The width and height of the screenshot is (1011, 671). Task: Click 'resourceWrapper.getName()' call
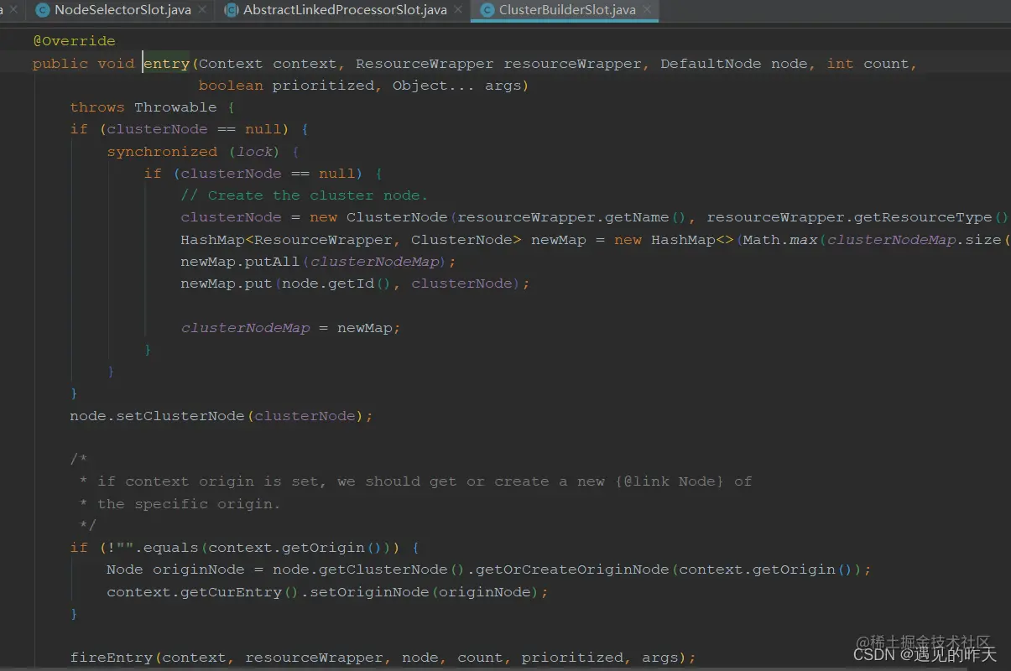click(571, 217)
